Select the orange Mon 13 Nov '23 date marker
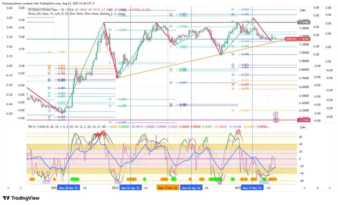338x205 pixels. click(x=168, y=188)
